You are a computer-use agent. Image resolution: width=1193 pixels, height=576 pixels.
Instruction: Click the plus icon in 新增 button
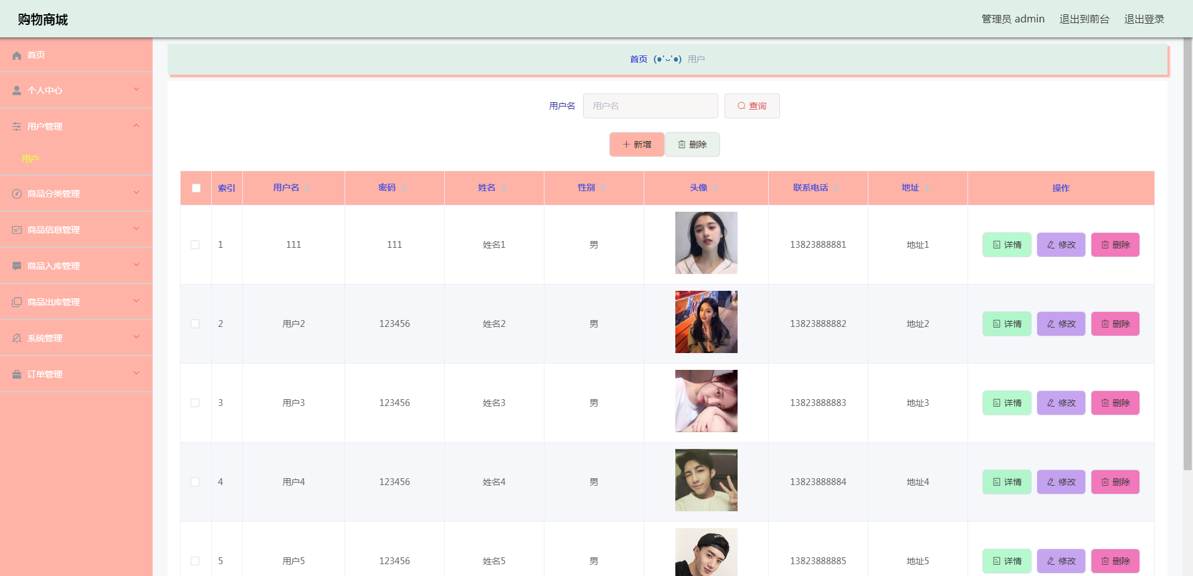626,144
